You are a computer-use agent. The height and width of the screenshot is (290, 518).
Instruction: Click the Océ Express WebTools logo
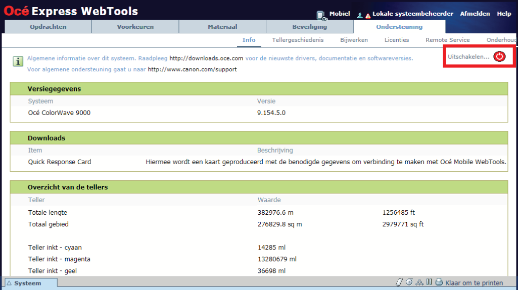[x=71, y=11]
